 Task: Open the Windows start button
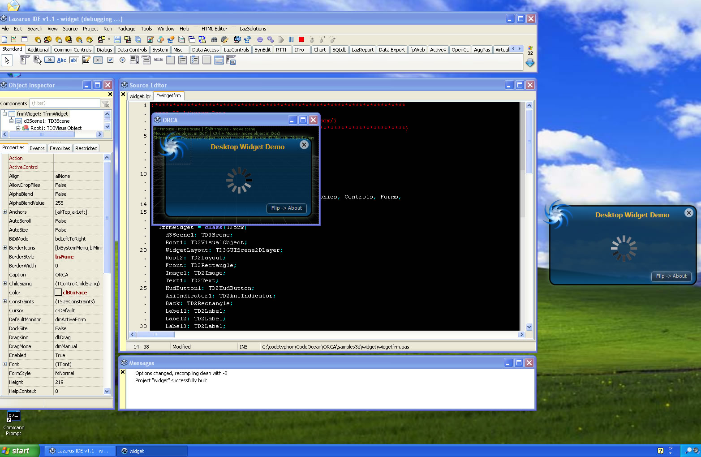pos(20,451)
